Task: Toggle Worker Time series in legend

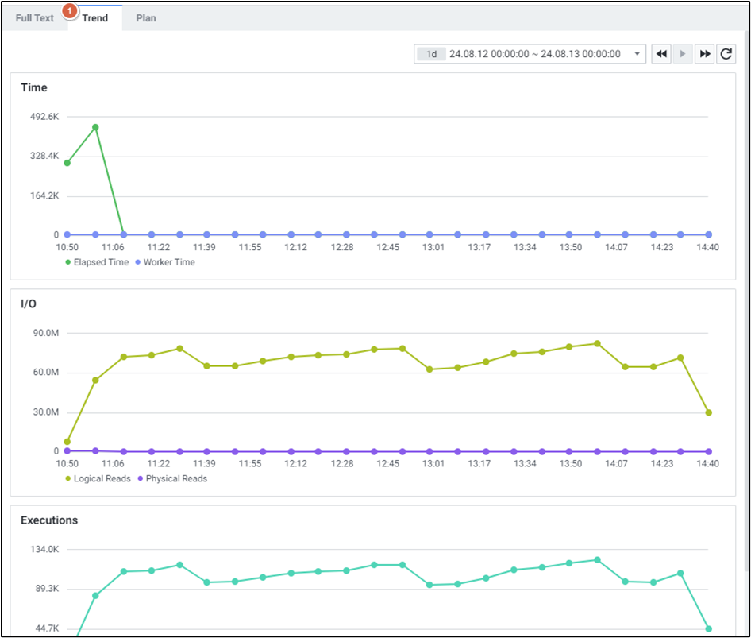Action: (164, 262)
